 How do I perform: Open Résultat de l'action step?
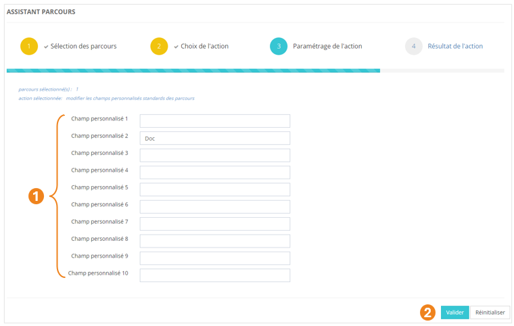coord(455,47)
